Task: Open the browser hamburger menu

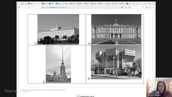Action: [x=153, y=7]
